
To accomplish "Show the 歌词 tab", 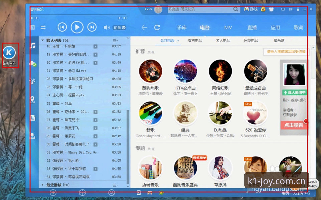I will click(299, 27).
